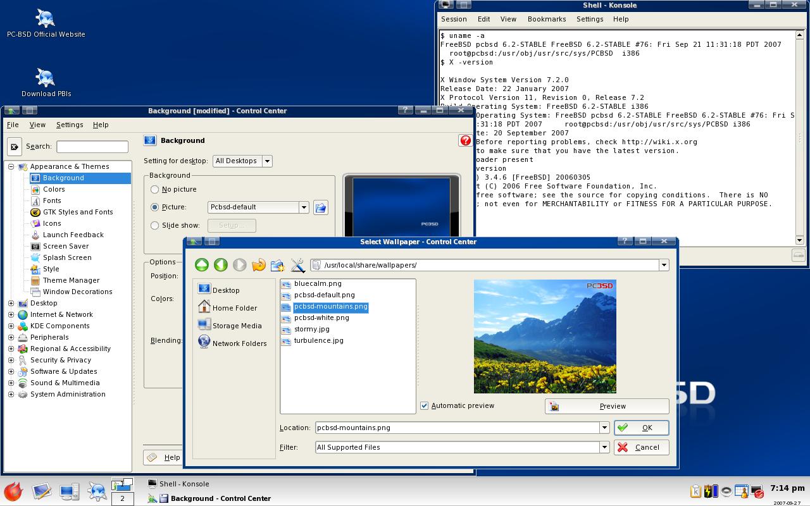
Task: Open the calendar alarm tray icon
Action: pyautogui.click(x=741, y=491)
